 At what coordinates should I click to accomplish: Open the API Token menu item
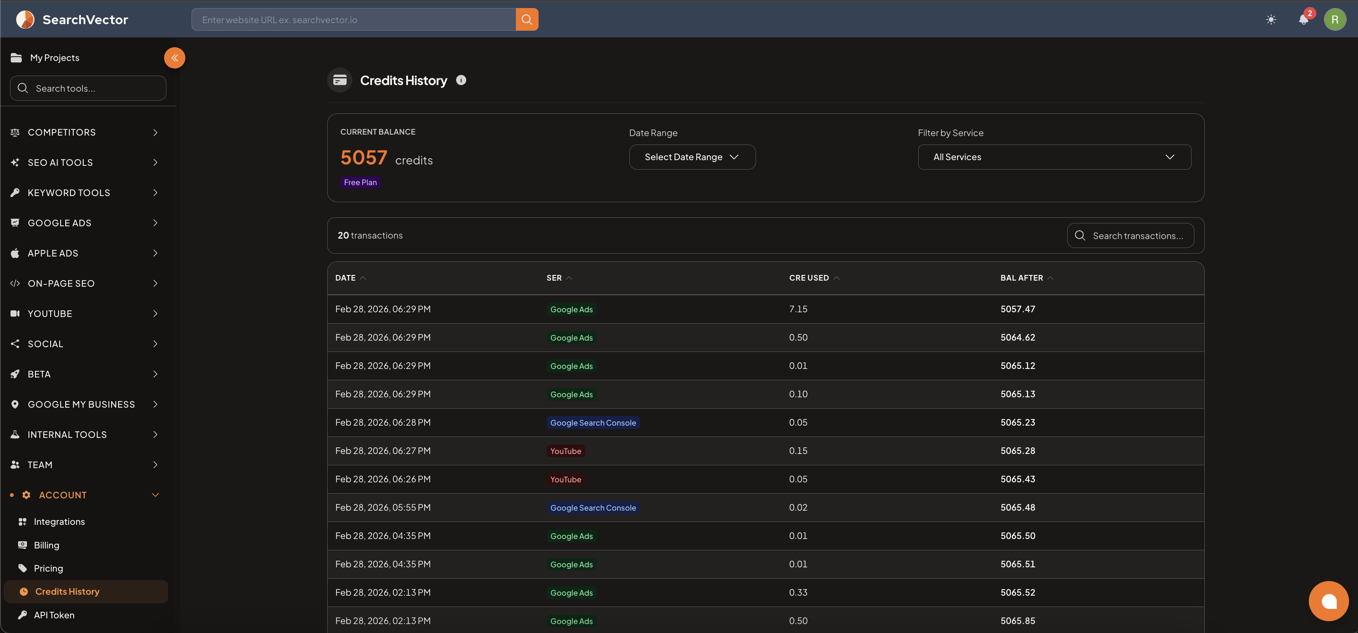point(54,615)
